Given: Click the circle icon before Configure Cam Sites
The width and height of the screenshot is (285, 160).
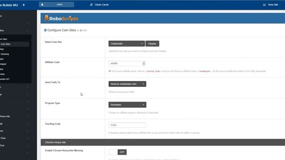Looking at the screenshot, I should [x=45, y=30].
